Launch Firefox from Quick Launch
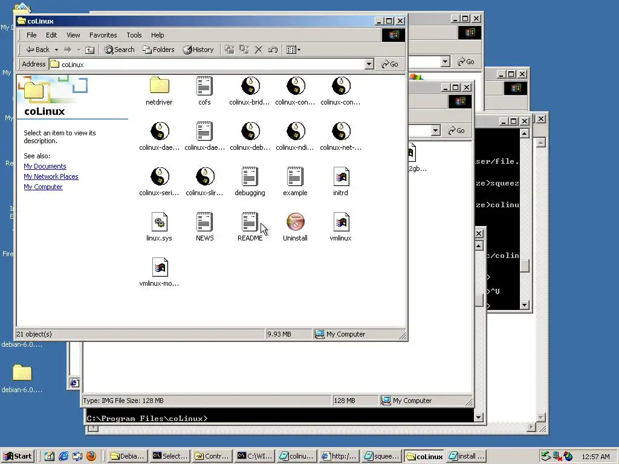Screen dimensions: 619x464 click(x=91, y=456)
